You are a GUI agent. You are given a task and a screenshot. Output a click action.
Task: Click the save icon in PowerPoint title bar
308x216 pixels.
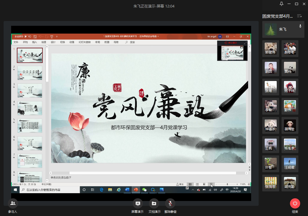pyautogui.click(x=35, y=36)
